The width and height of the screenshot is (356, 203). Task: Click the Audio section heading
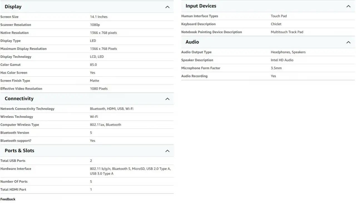tap(192, 42)
